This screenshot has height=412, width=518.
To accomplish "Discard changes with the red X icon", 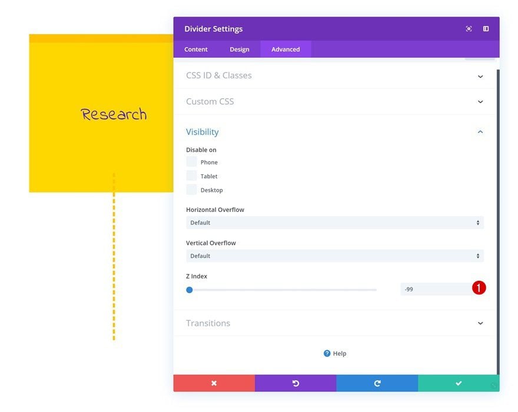I will point(214,383).
